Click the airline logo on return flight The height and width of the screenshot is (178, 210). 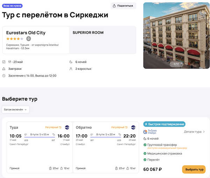(133, 127)
